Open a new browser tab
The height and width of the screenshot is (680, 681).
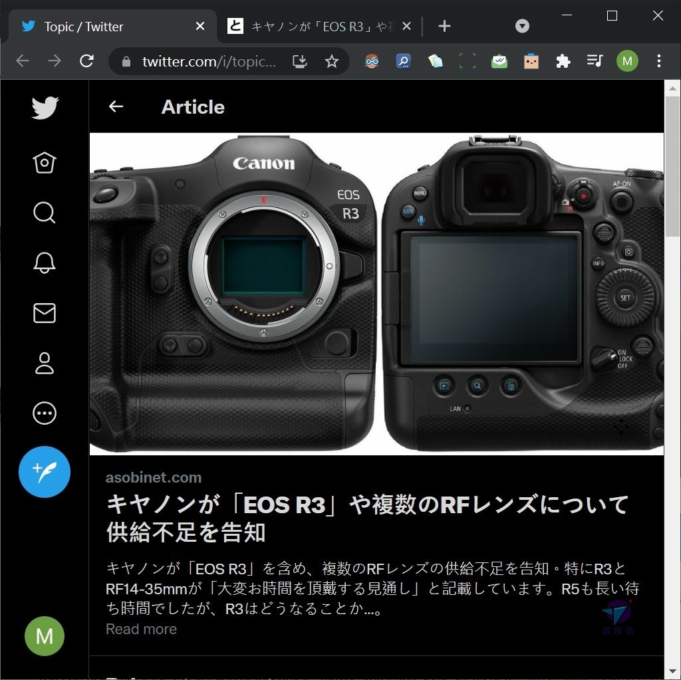(444, 27)
